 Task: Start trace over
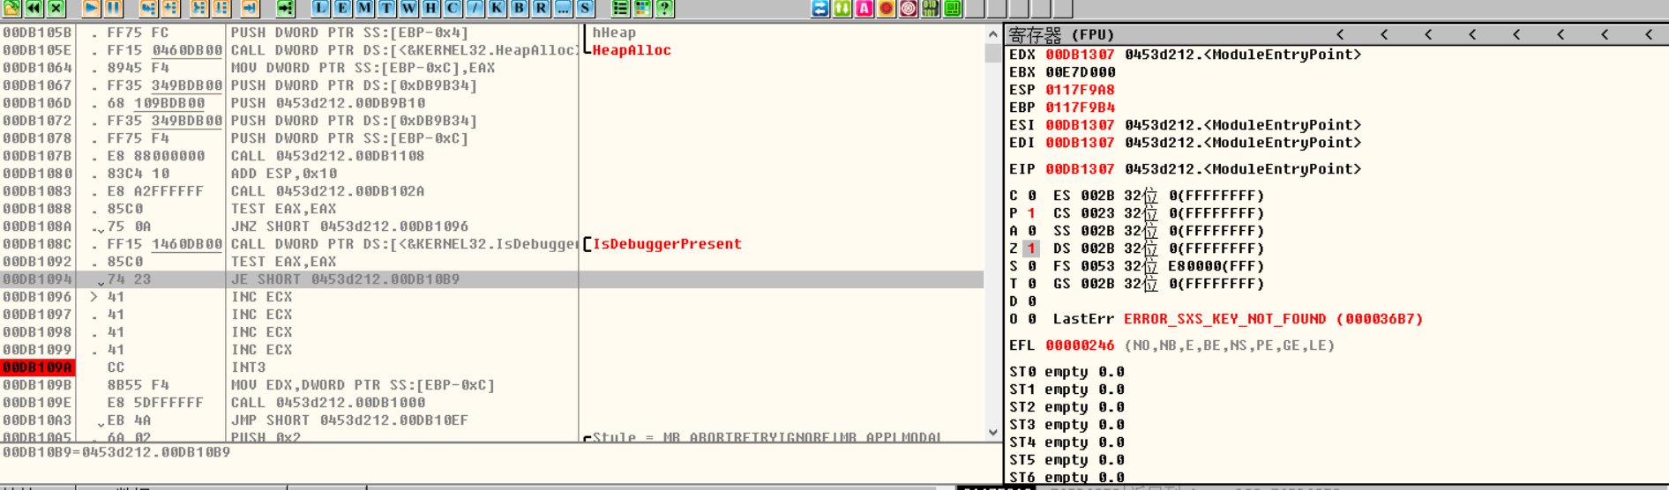(x=221, y=8)
